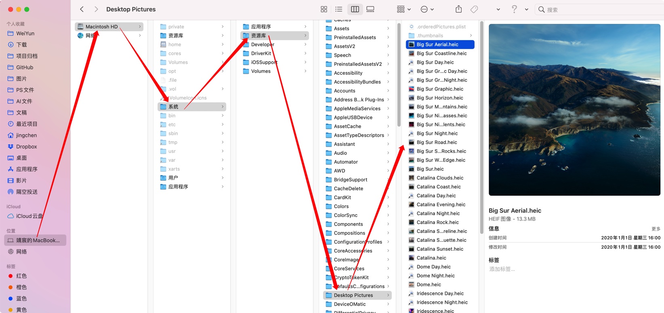Viewport: 664px width, 313px height.
Task: Open the Help question mark icon
Action: pos(514,9)
